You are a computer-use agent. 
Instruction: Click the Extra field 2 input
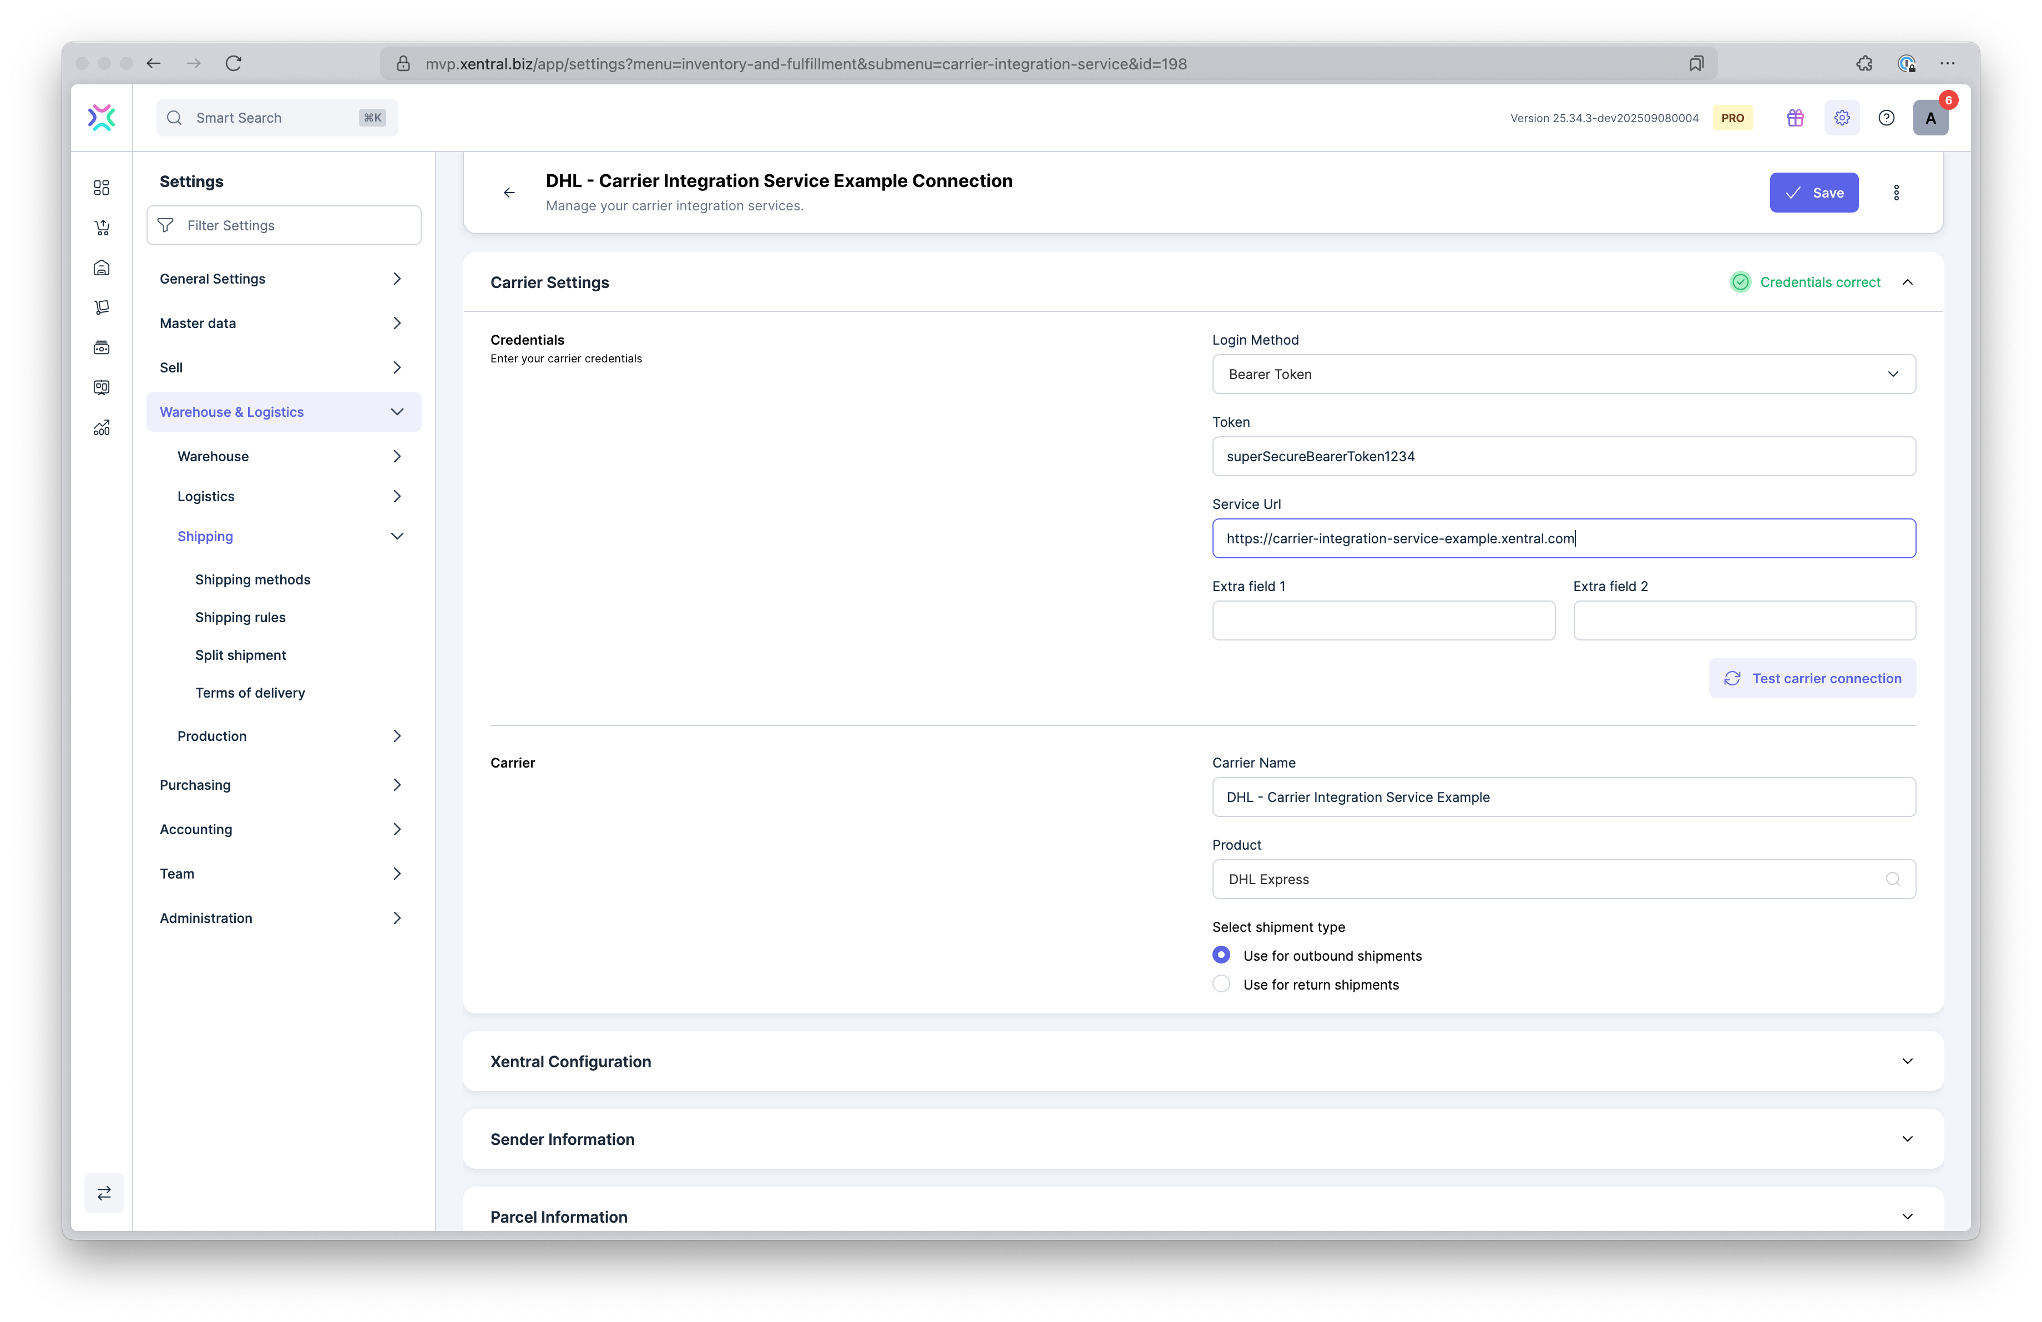(1744, 620)
